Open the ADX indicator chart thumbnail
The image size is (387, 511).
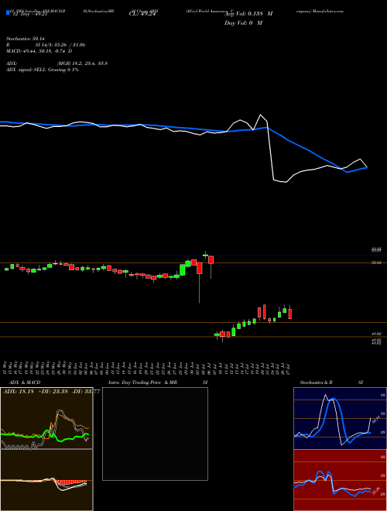46,418
